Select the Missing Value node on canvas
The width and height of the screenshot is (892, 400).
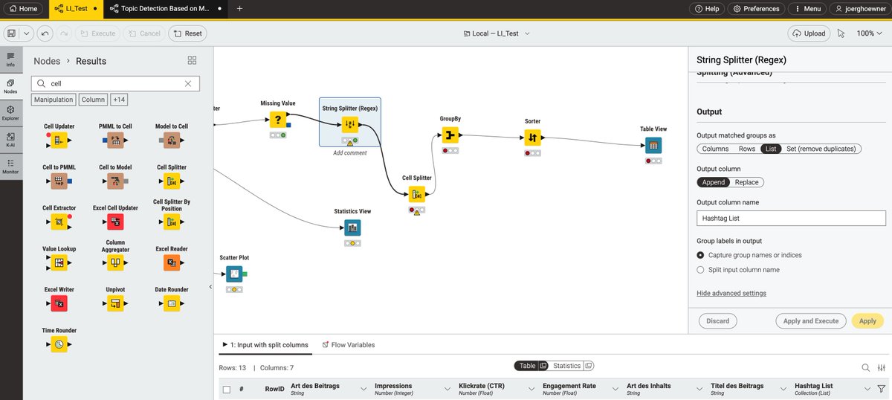pos(278,120)
